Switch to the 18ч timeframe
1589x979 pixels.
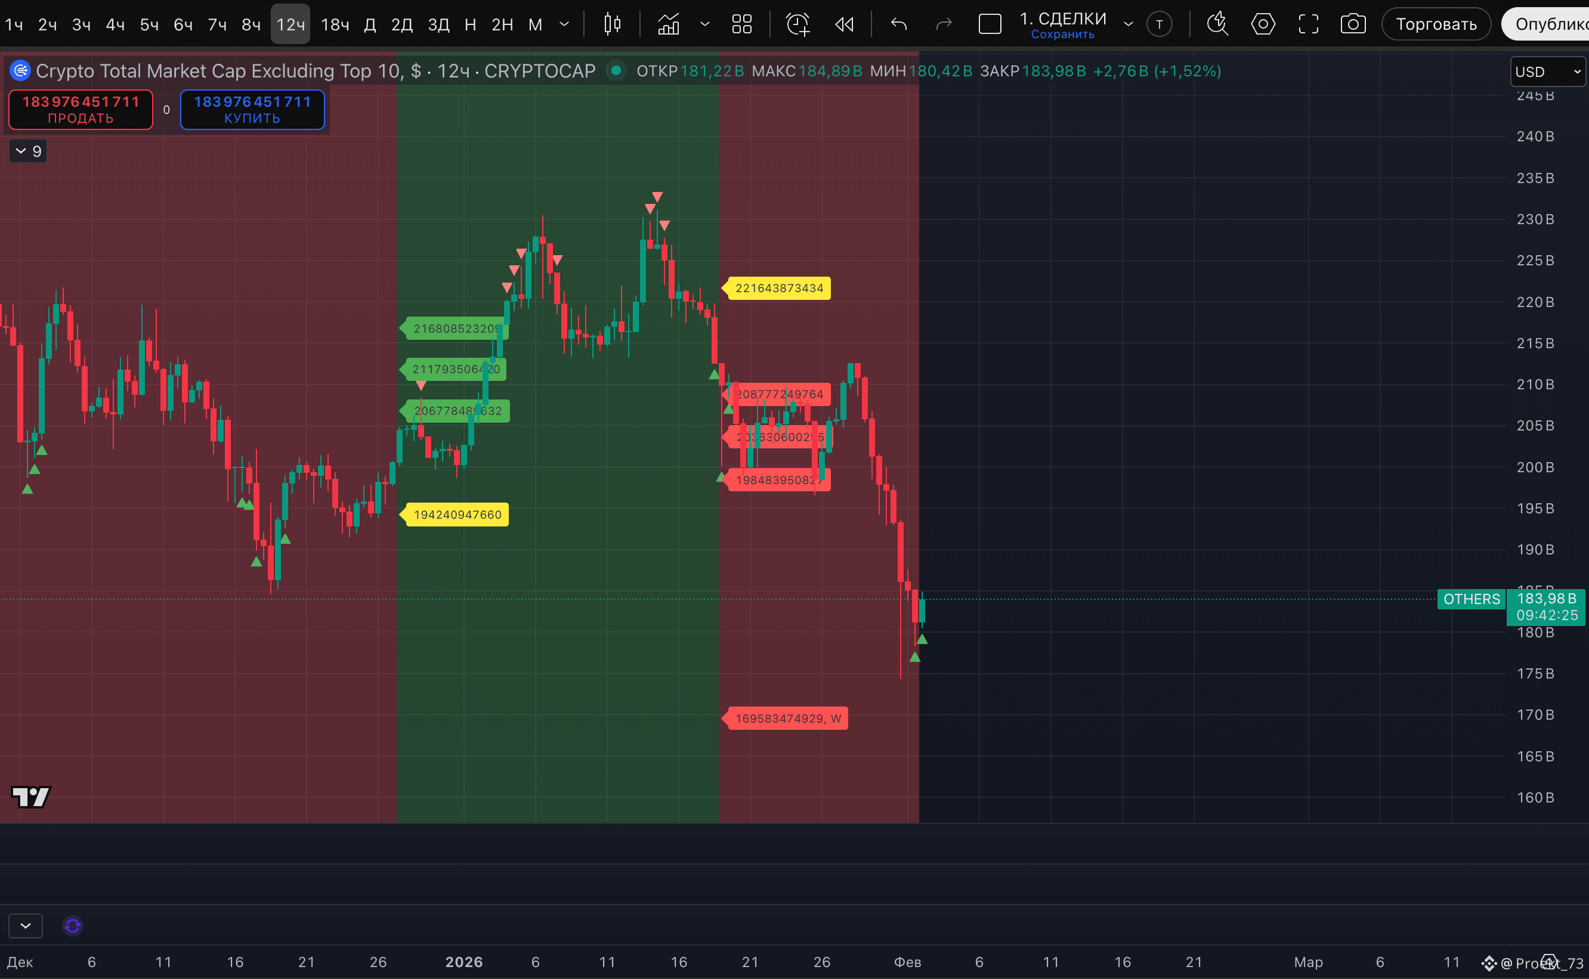coord(335,24)
